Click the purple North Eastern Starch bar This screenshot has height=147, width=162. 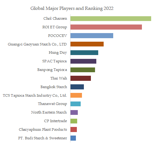pos(74,112)
